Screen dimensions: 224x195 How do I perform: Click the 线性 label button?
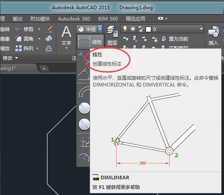(97, 42)
